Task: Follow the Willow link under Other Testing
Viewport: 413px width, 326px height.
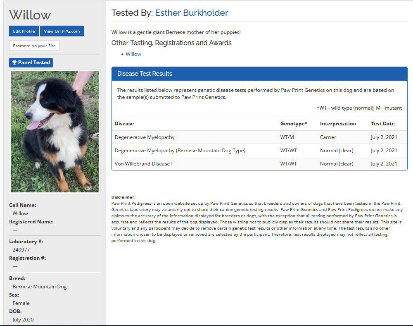Action: pyautogui.click(x=133, y=54)
